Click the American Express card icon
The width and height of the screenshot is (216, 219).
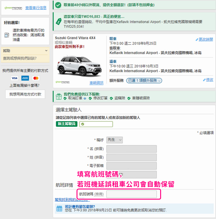click(x=25, y=78)
